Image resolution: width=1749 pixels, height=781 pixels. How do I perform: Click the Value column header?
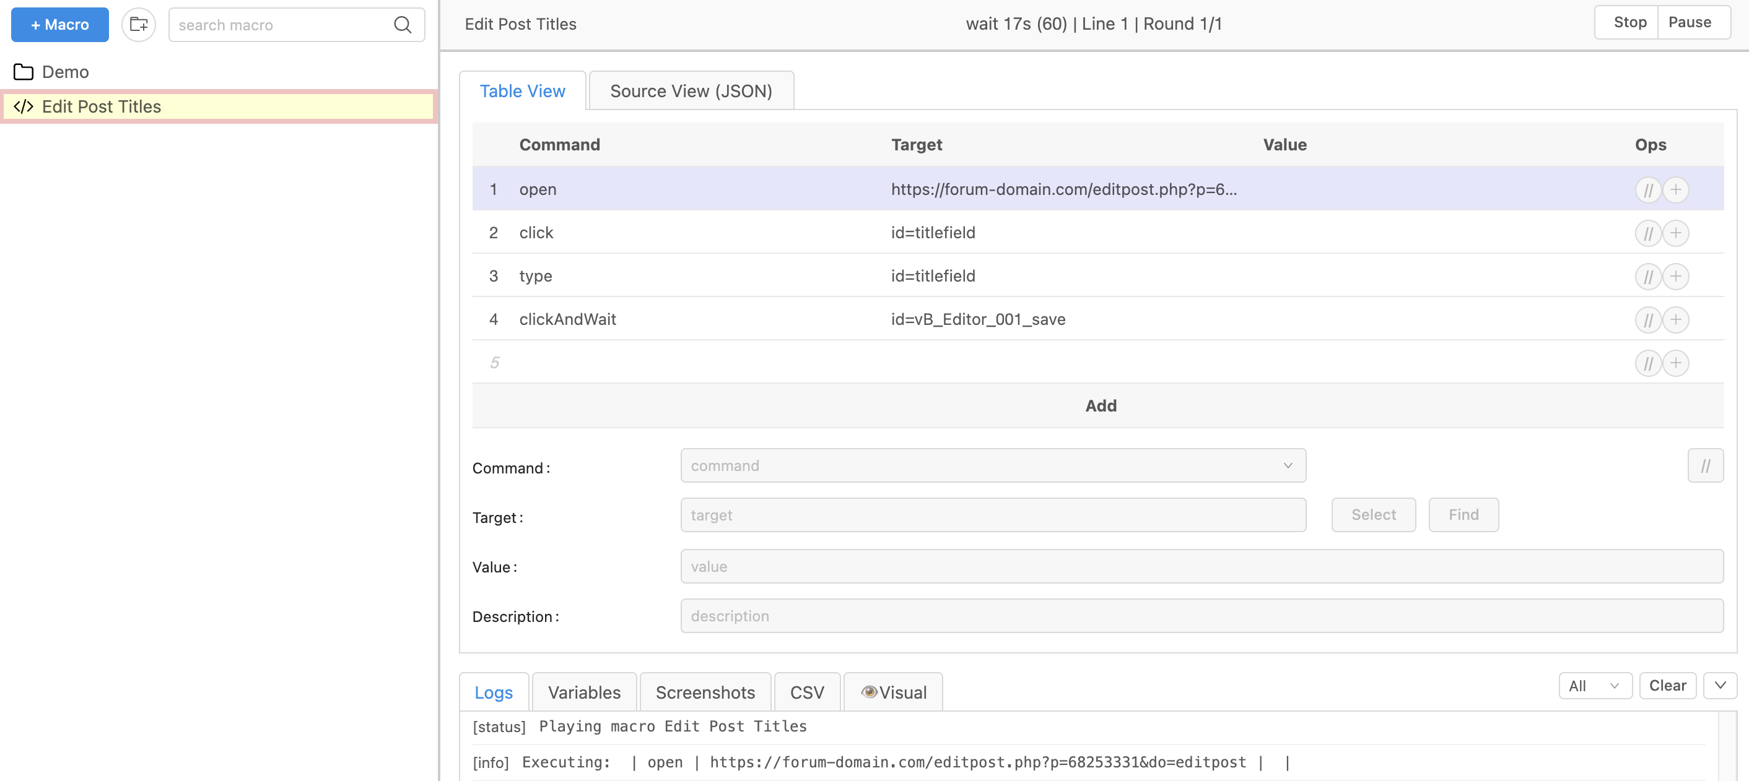click(x=1284, y=145)
